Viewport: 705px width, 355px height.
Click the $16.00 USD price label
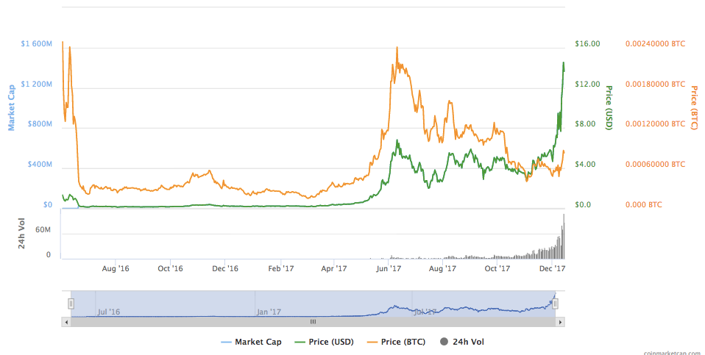(x=587, y=44)
